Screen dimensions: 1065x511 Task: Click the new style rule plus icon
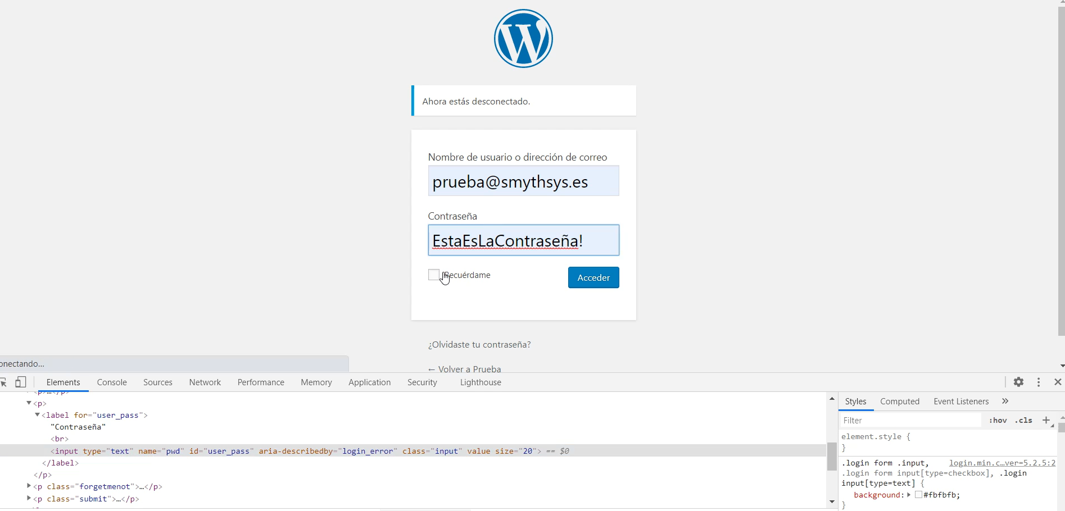tap(1046, 420)
